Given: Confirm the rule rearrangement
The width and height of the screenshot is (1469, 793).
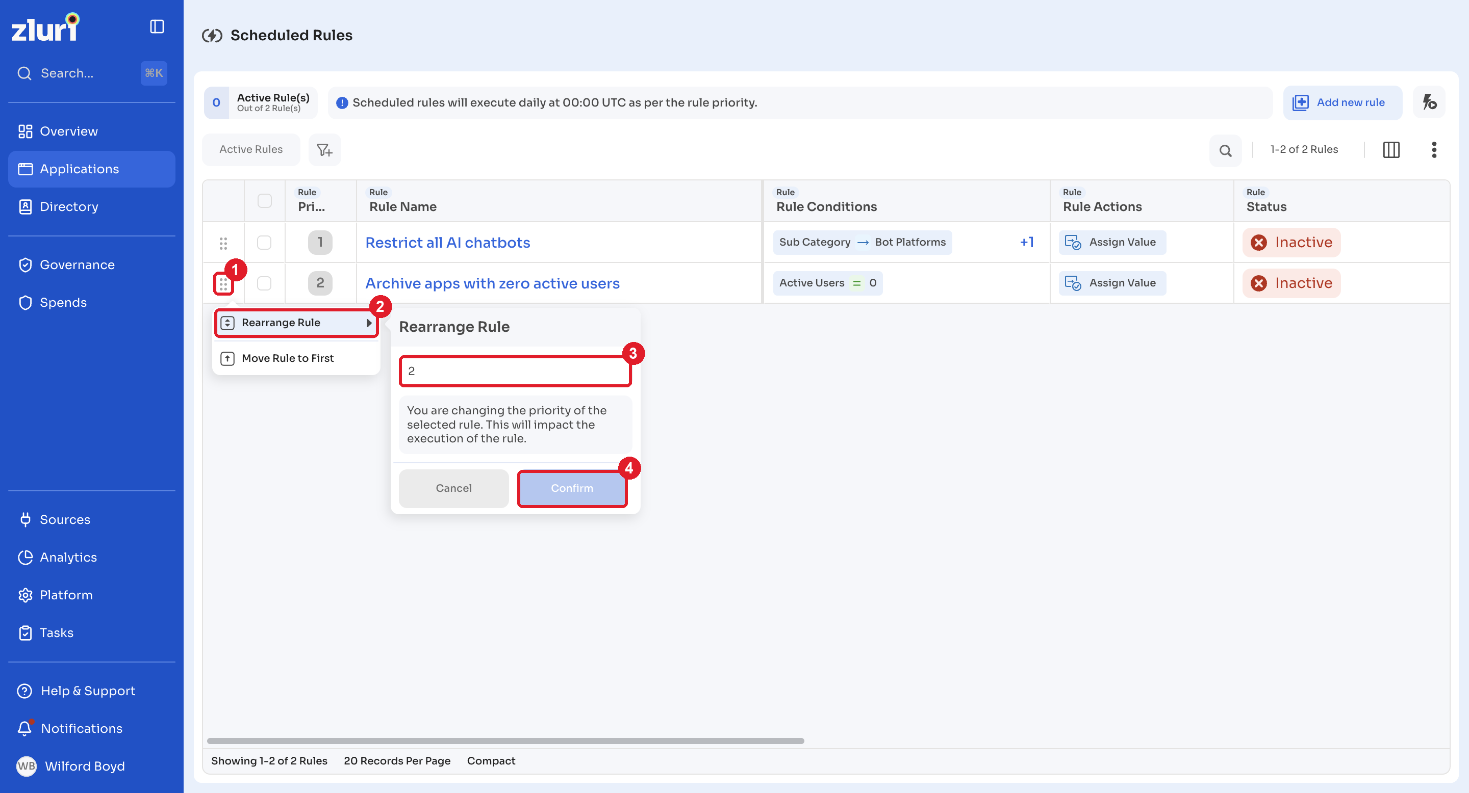Looking at the screenshot, I should pos(572,489).
